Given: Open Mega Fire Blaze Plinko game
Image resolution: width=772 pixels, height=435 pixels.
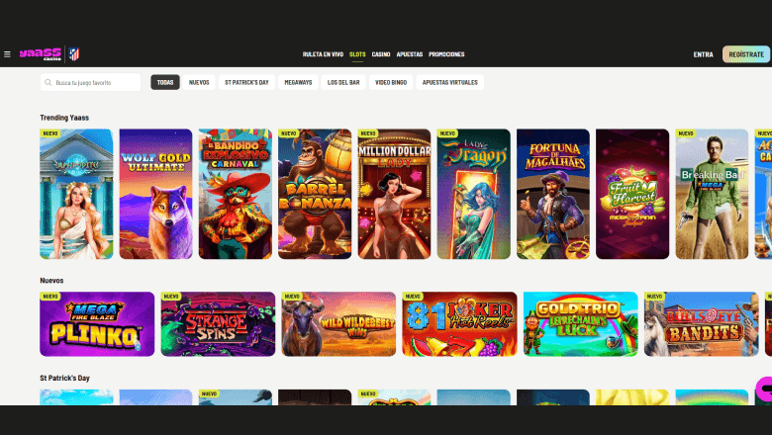Looking at the screenshot, I should [x=97, y=323].
